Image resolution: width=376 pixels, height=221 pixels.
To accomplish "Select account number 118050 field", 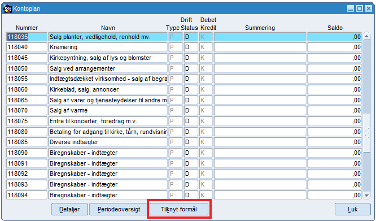I will tap(27, 68).
